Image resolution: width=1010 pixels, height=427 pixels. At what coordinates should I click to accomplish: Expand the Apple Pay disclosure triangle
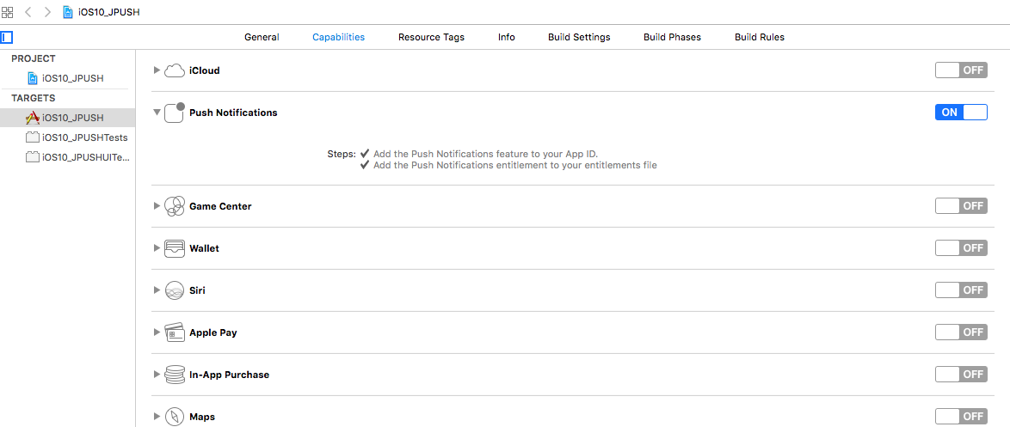point(157,332)
